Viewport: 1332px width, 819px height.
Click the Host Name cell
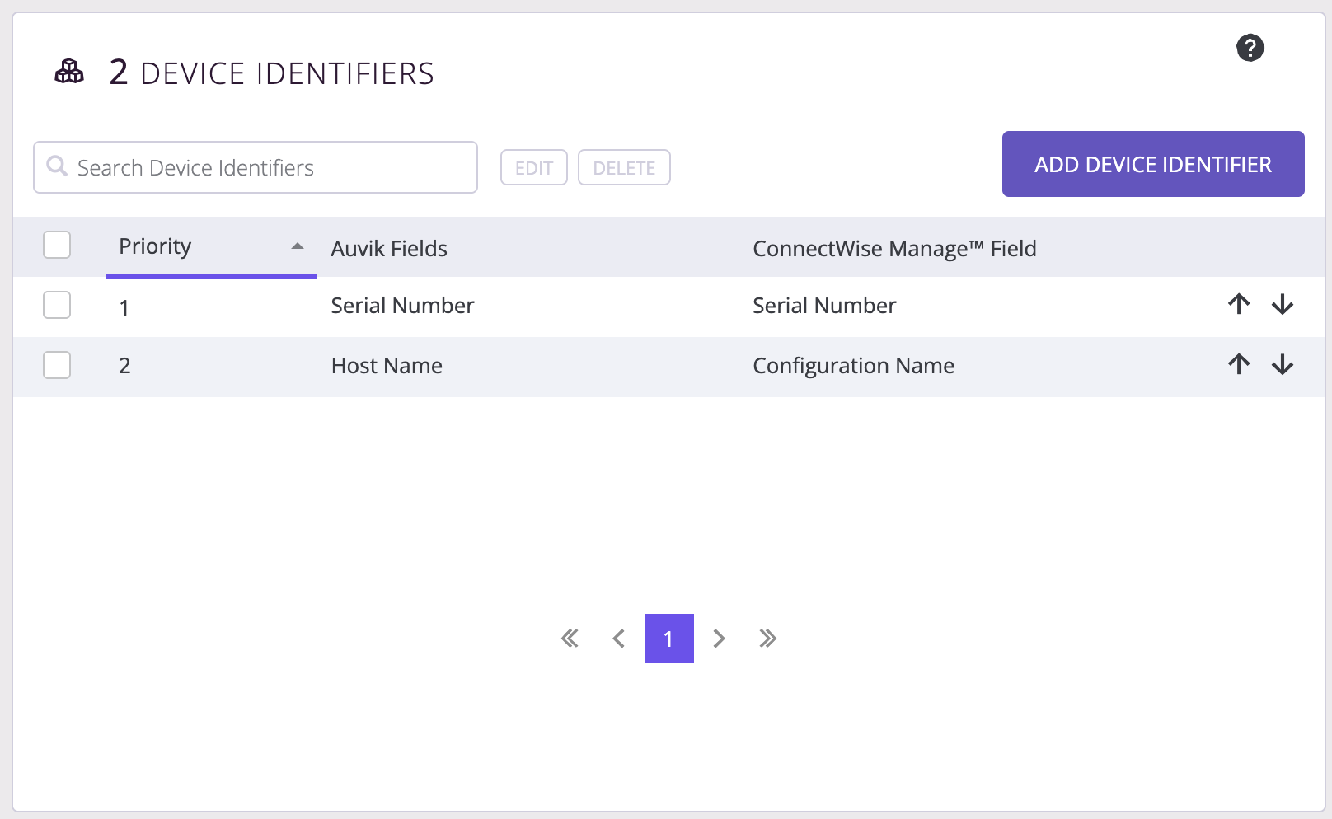[x=387, y=365]
